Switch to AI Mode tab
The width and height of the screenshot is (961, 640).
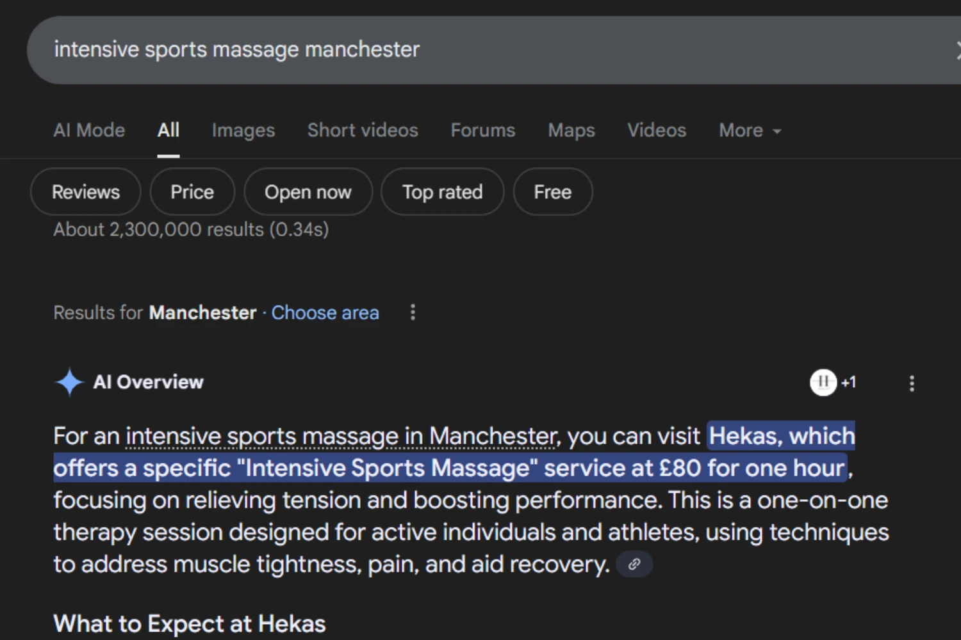(x=89, y=131)
